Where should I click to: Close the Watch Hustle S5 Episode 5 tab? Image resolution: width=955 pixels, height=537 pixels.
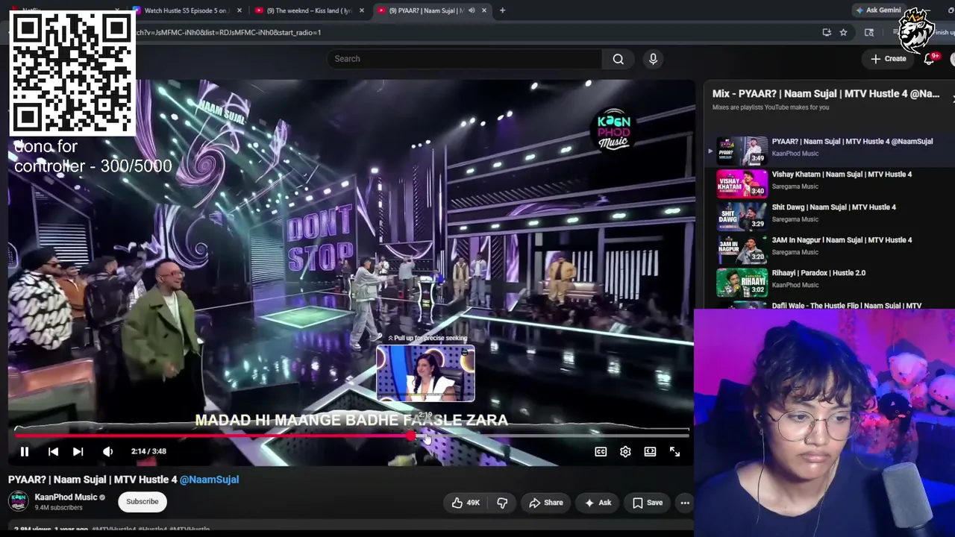click(x=239, y=10)
